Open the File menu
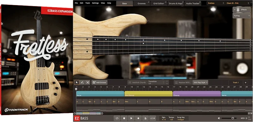 (x=76, y=3)
